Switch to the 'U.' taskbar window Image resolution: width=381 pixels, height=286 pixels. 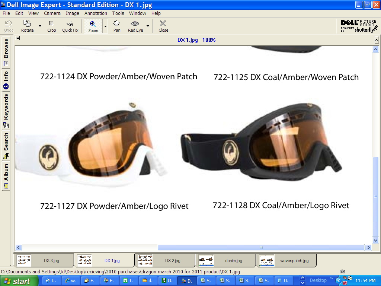click(x=283, y=281)
